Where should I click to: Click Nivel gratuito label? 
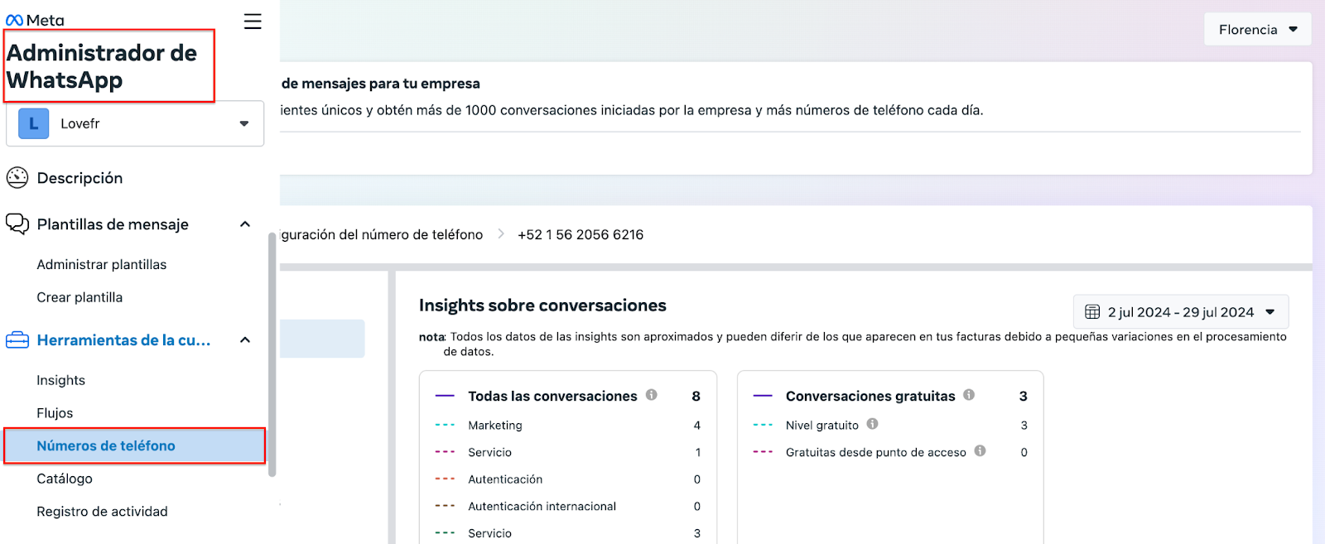click(822, 425)
